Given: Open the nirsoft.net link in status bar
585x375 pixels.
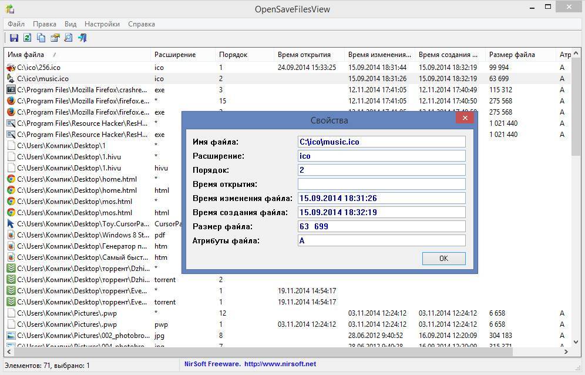Looking at the screenshot, I should click(x=280, y=364).
